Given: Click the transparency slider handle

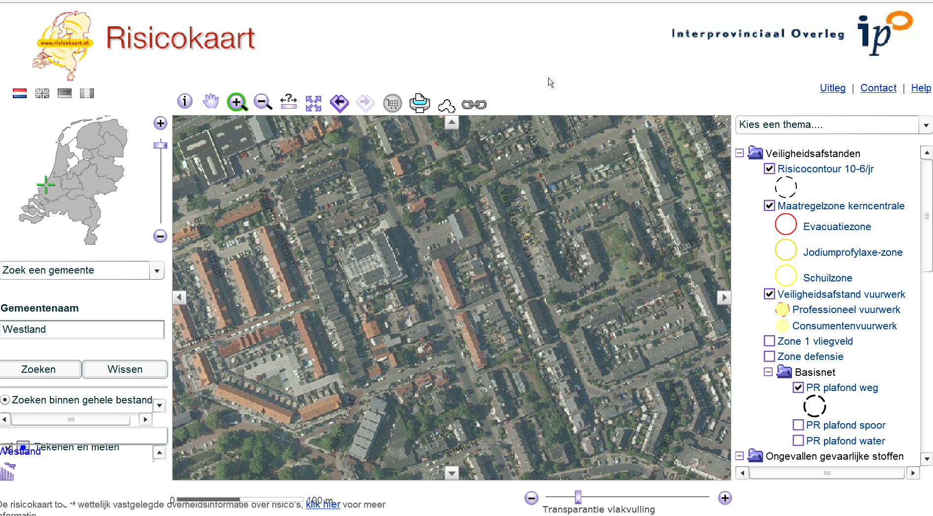Looking at the screenshot, I should tap(578, 497).
